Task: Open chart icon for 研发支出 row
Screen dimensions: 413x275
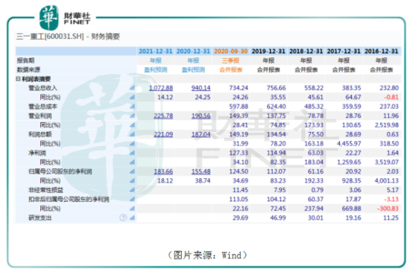Action: click(x=132, y=218)
